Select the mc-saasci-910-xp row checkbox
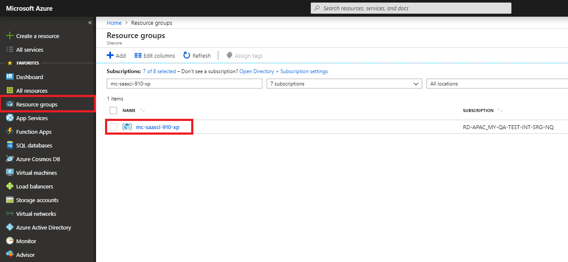The image size is (568, 262). [x=113, y=127]
